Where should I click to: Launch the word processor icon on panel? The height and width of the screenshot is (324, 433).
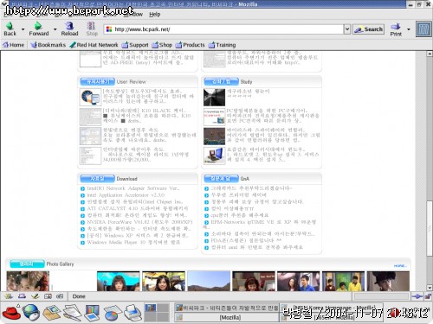[72, 313]
